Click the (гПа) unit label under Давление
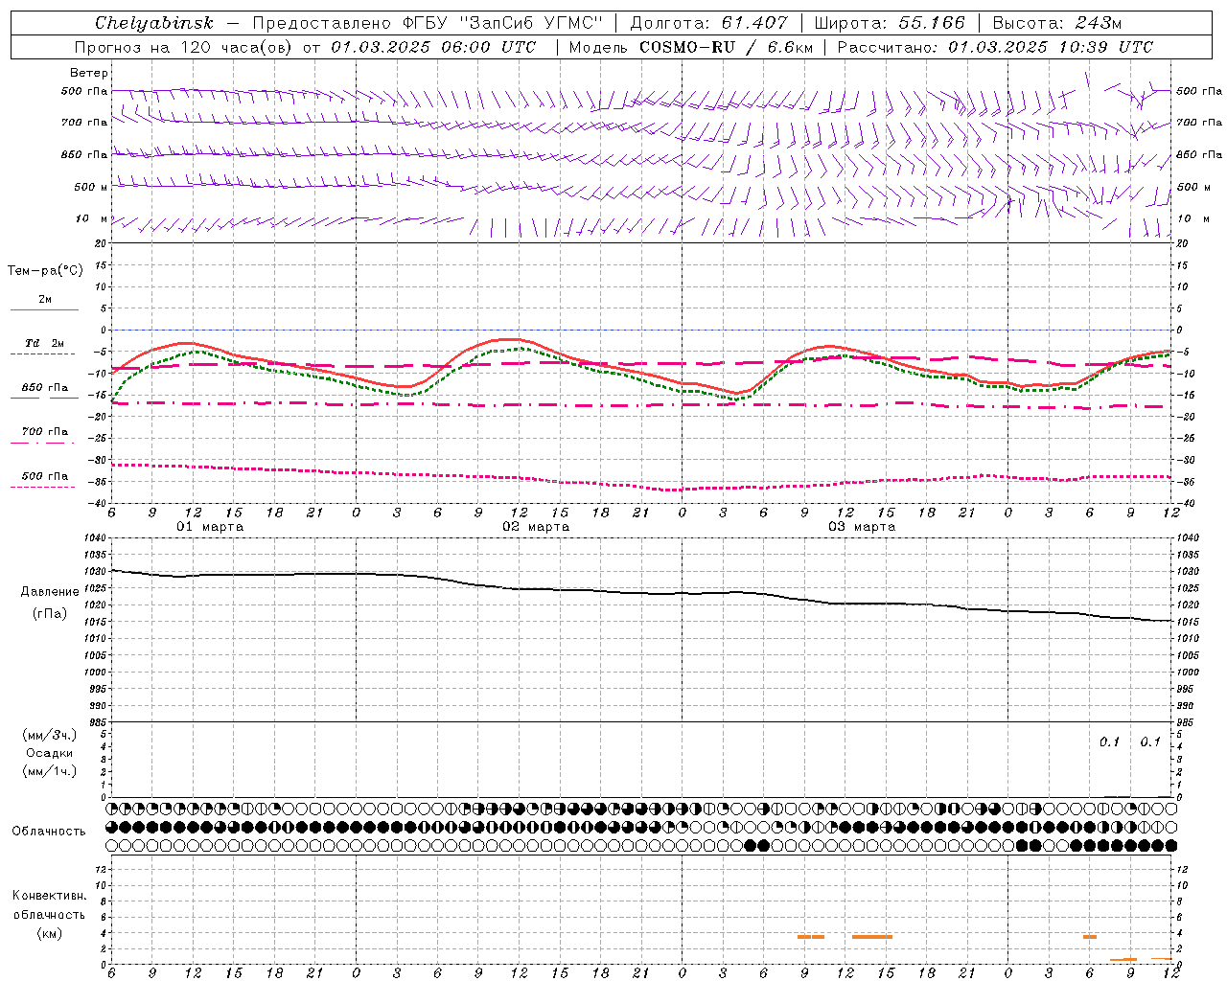This screenshot has width=1227, height=981. tap(50, 614)
